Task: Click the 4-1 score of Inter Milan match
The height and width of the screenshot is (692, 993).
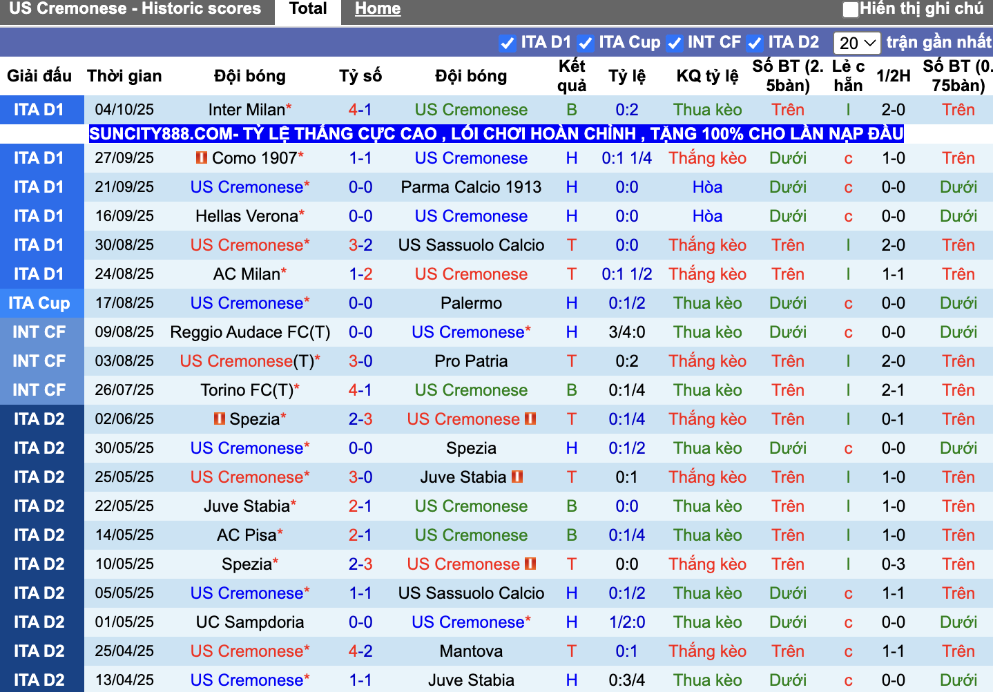Action: point(360,110)
